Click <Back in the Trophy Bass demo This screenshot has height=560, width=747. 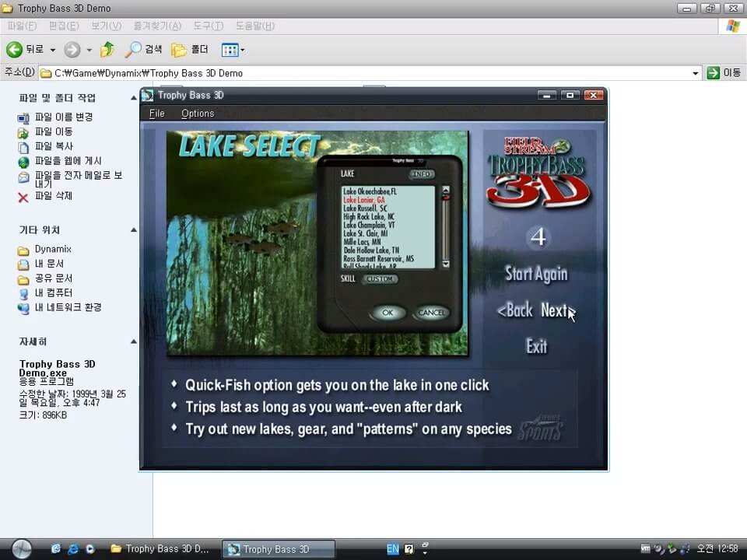[x=514, y=310]
